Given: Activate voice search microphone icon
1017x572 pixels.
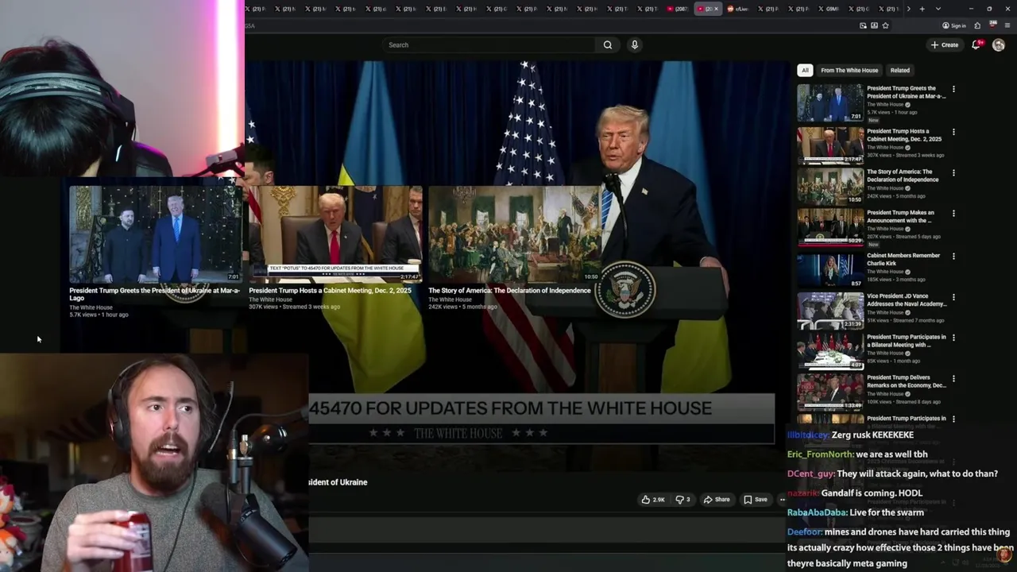Looking at the screenshot, I should (634, 45).
